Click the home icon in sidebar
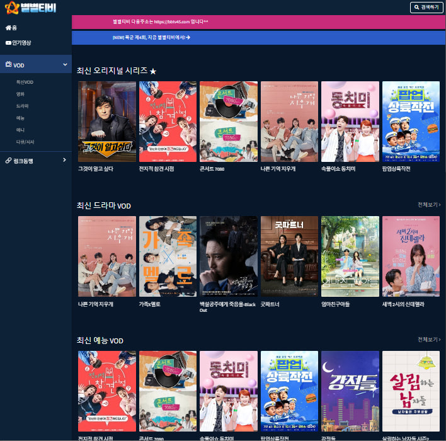446x441 pixels. (x=8, y=28)
